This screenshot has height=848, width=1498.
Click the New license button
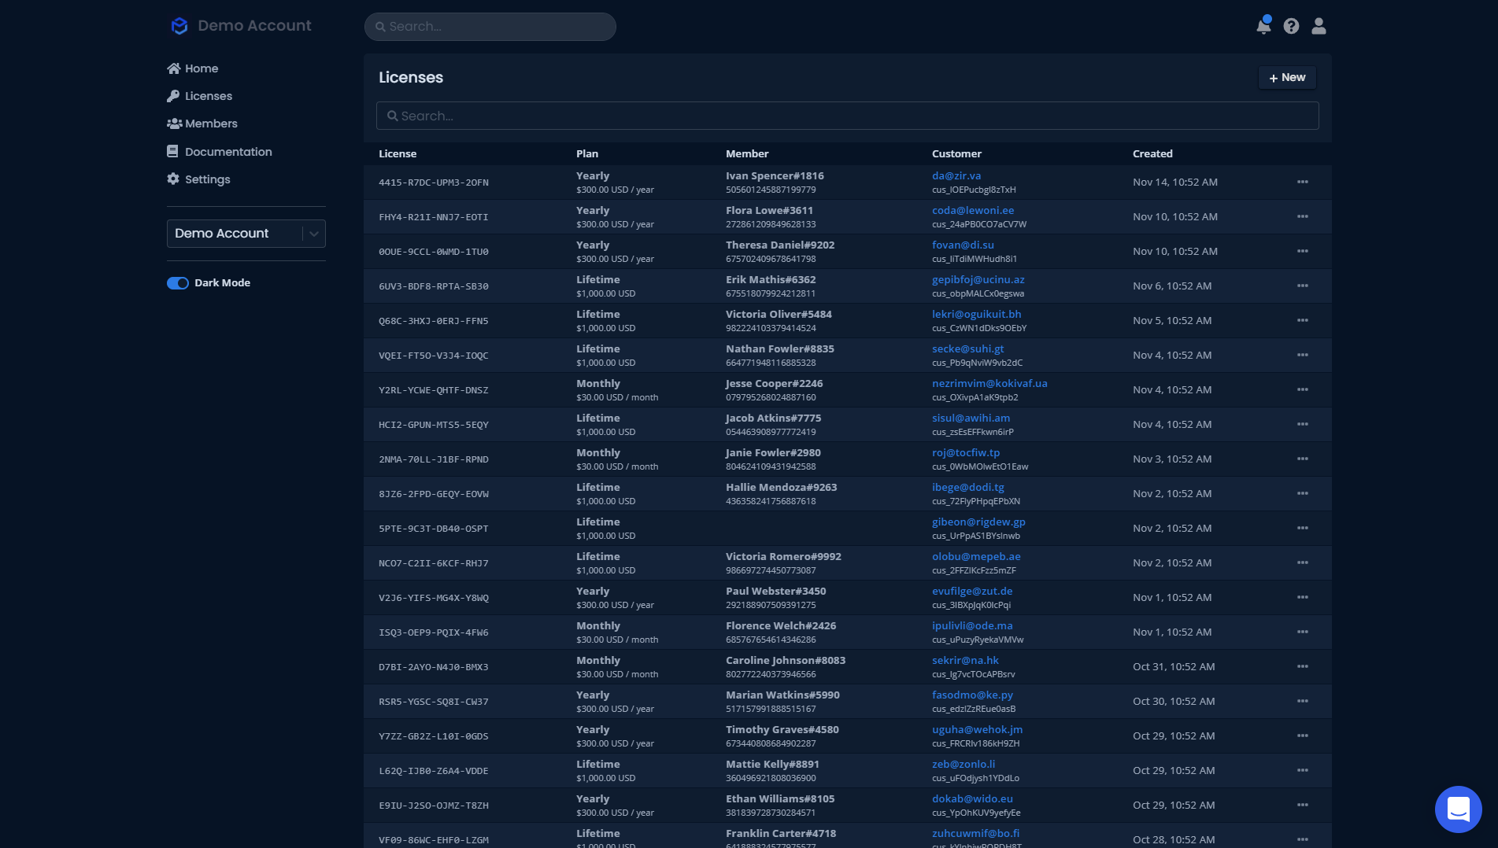point(1287,77)
